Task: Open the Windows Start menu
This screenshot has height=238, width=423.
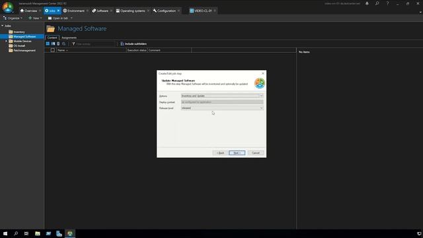Action: [x=5, y=233]
